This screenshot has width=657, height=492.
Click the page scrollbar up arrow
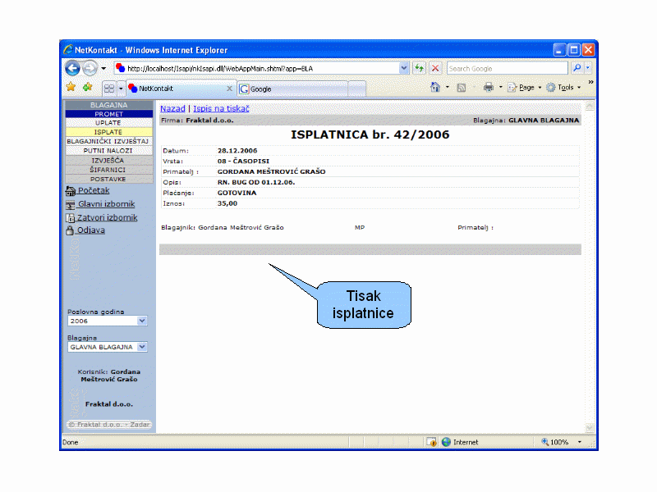590,106
